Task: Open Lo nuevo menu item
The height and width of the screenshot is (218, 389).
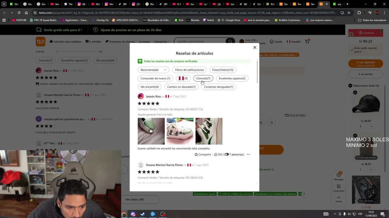Action: [144, 41]
